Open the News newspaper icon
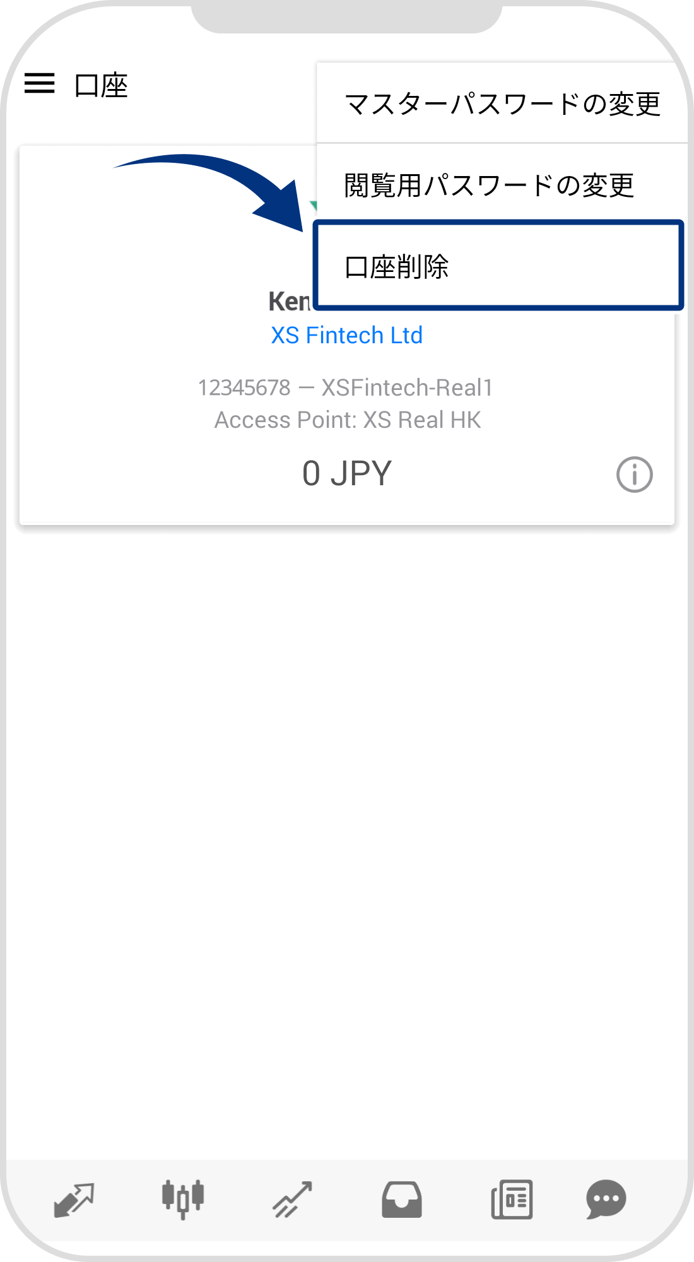This screenshot has height=1262, width=694. (x=512, y=1199)
